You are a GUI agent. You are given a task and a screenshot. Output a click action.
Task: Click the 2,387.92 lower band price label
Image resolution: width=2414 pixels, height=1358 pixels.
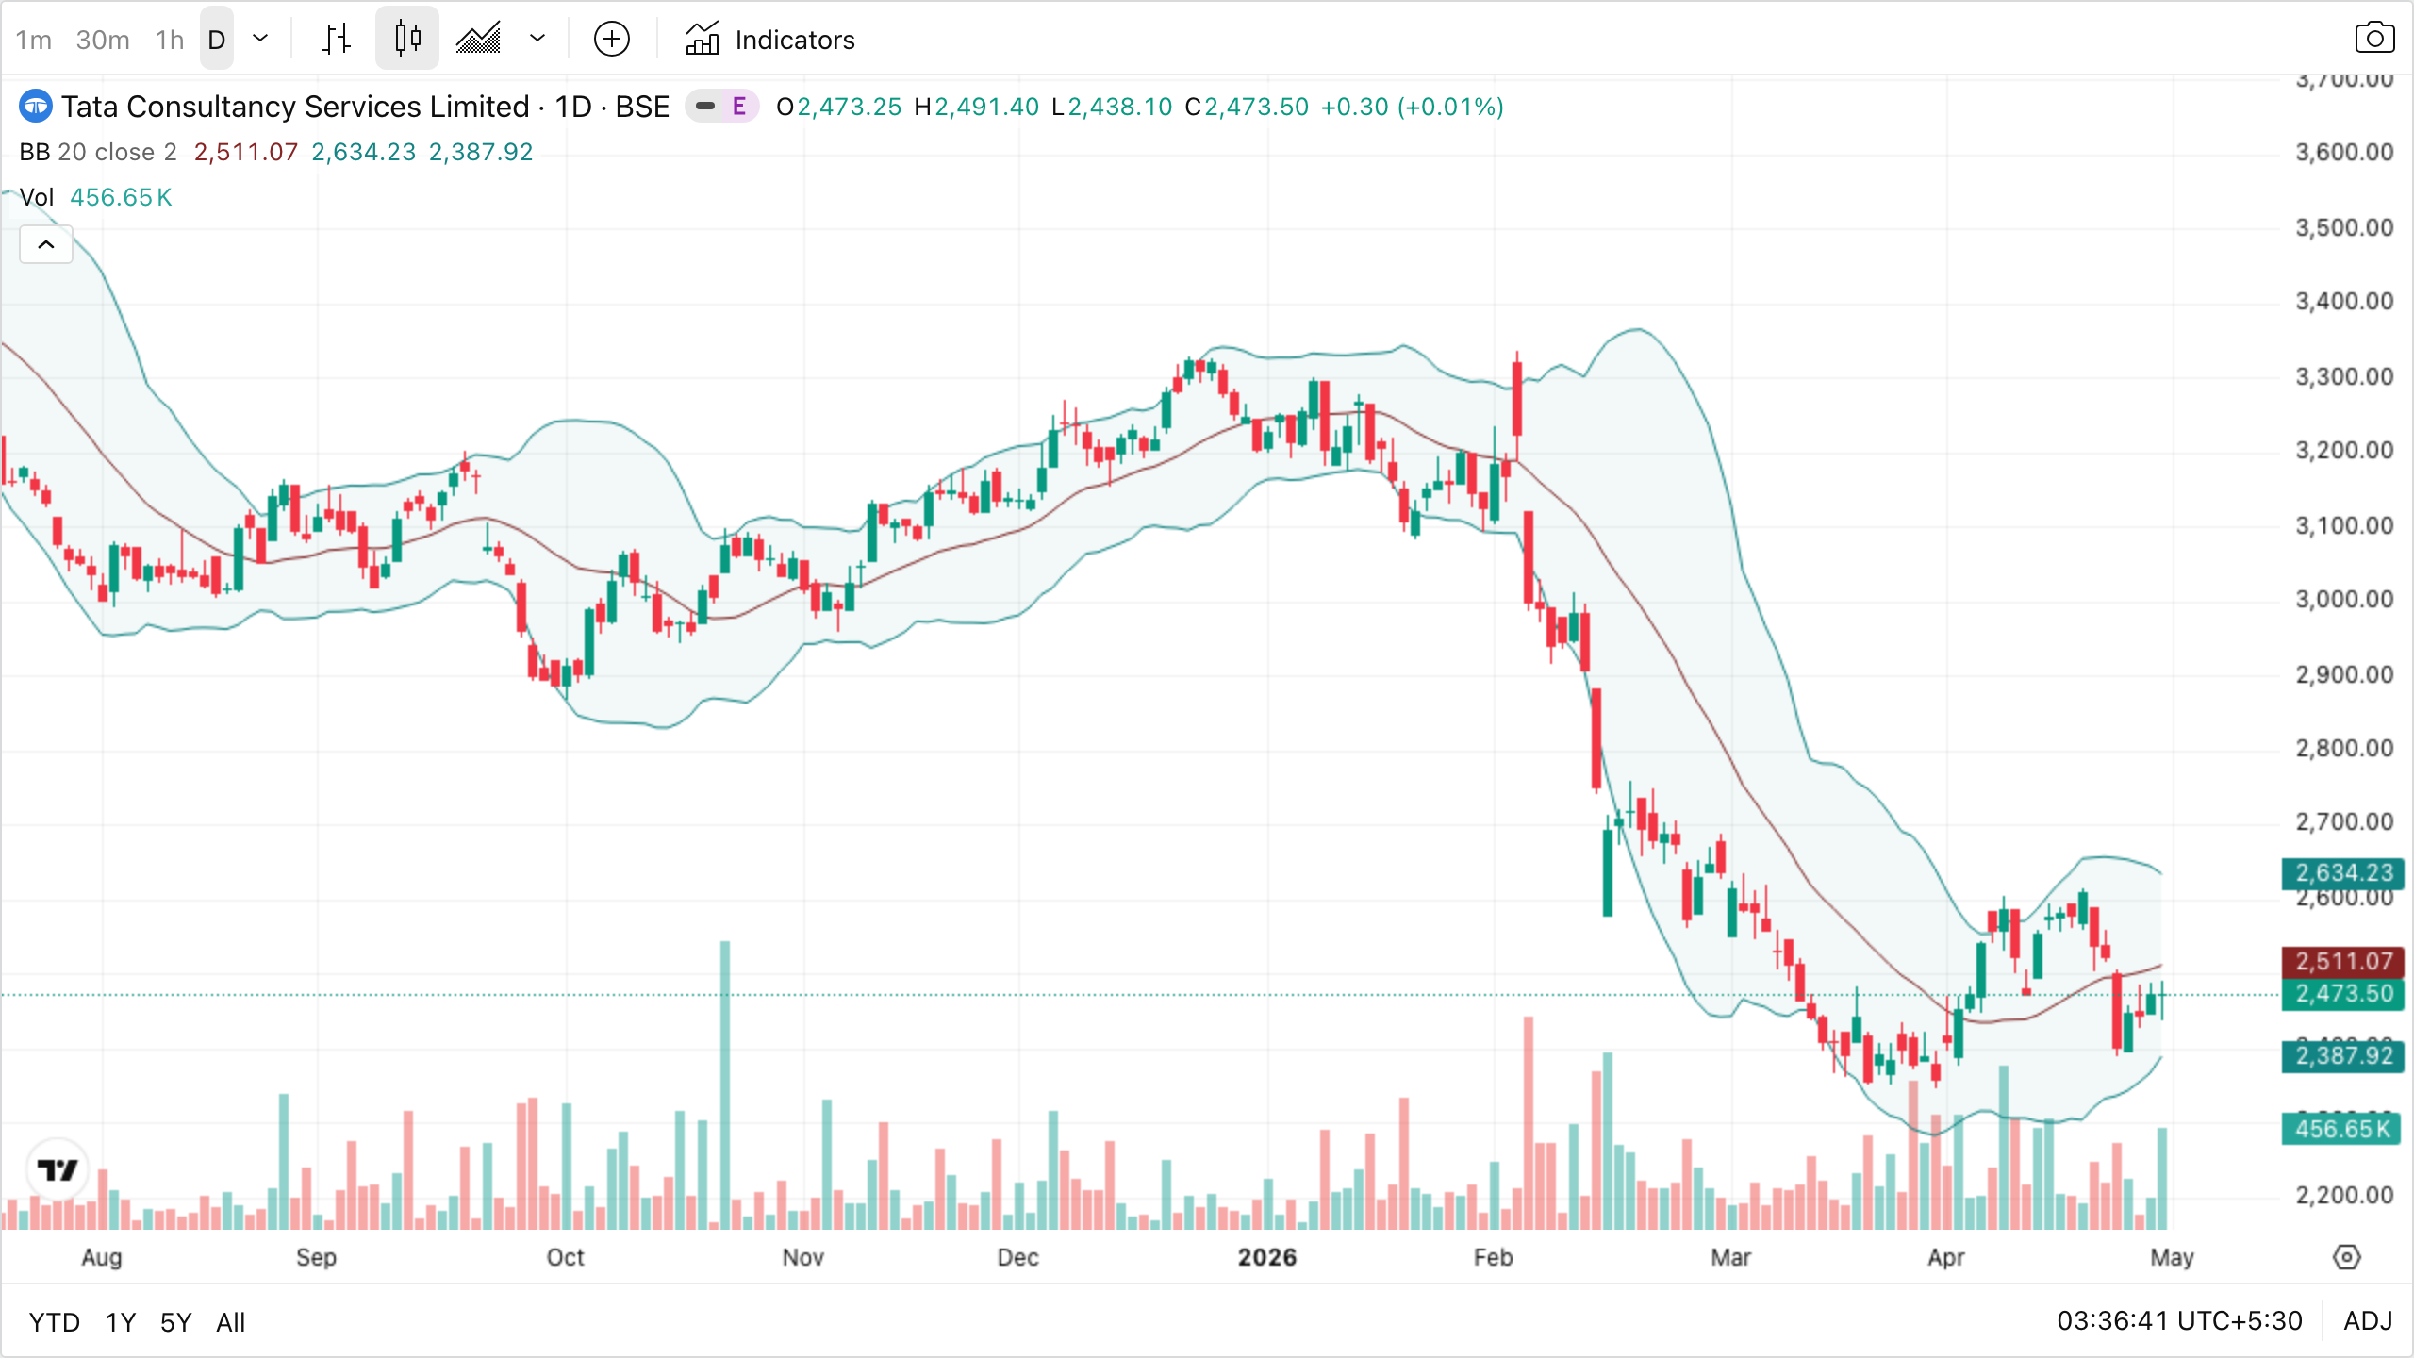[2343, 1055]
